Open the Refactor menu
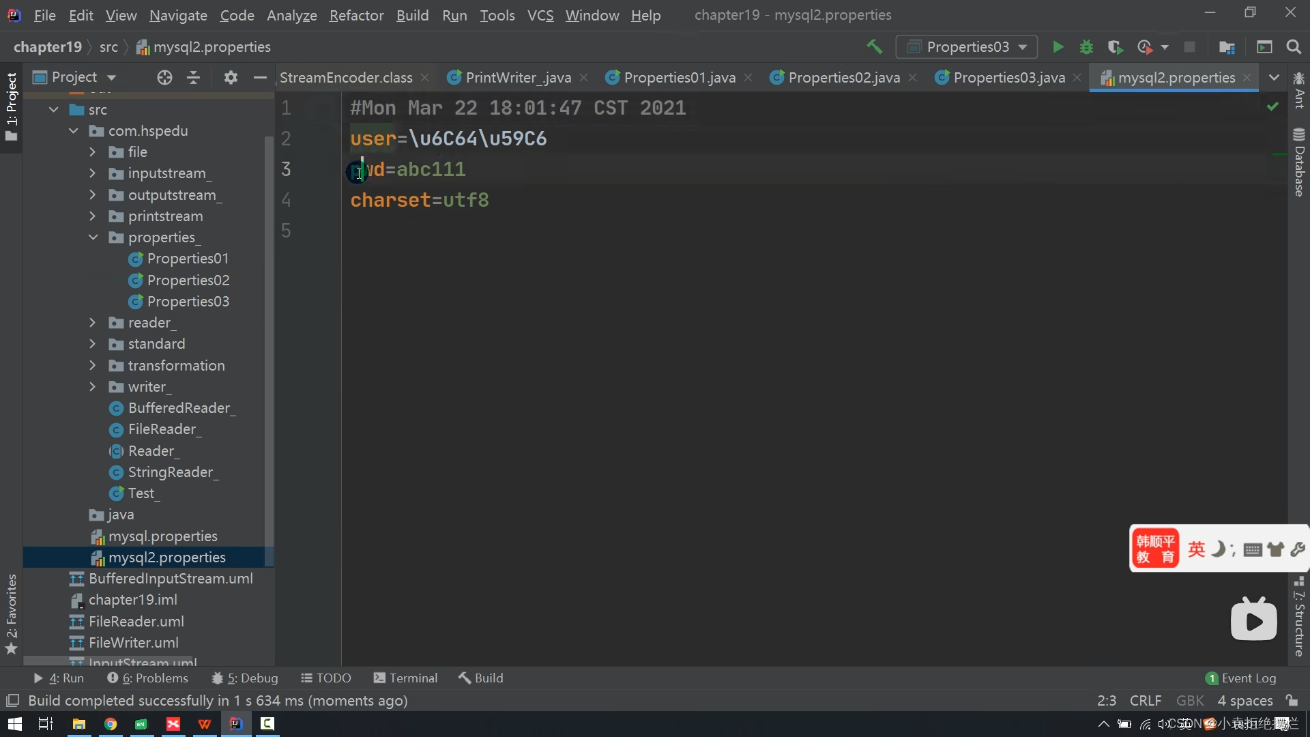The width and height of the screenshot is (1310, 737). click(x=356, y=15)
